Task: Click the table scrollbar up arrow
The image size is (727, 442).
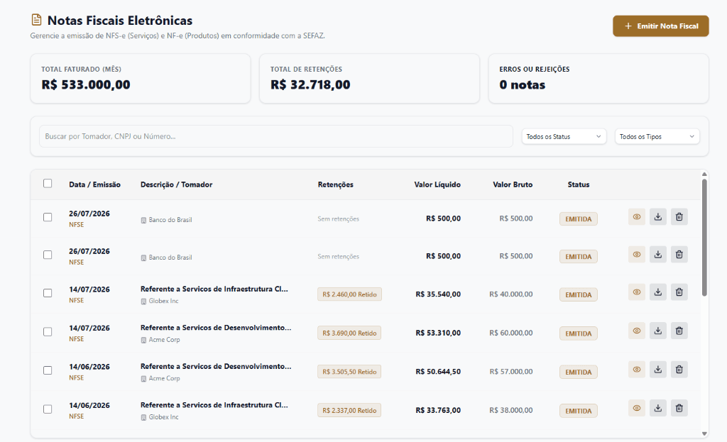Action: coord(704,175)
